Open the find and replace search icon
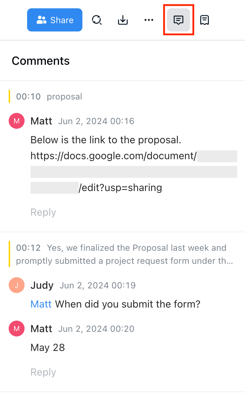 (96, 20)
